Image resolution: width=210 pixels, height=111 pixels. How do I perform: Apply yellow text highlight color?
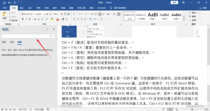click(x=52, y=19)
